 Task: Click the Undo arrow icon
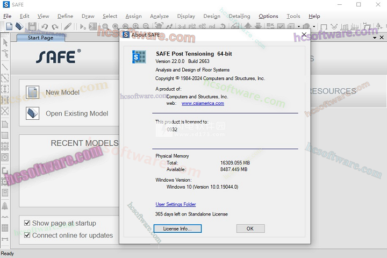coord(45,26)
